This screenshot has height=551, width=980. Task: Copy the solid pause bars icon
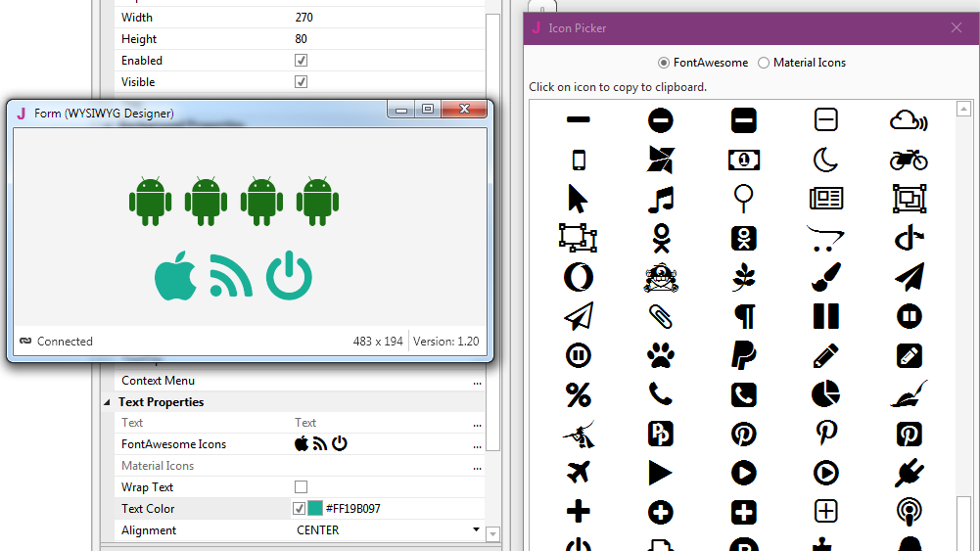825,317
